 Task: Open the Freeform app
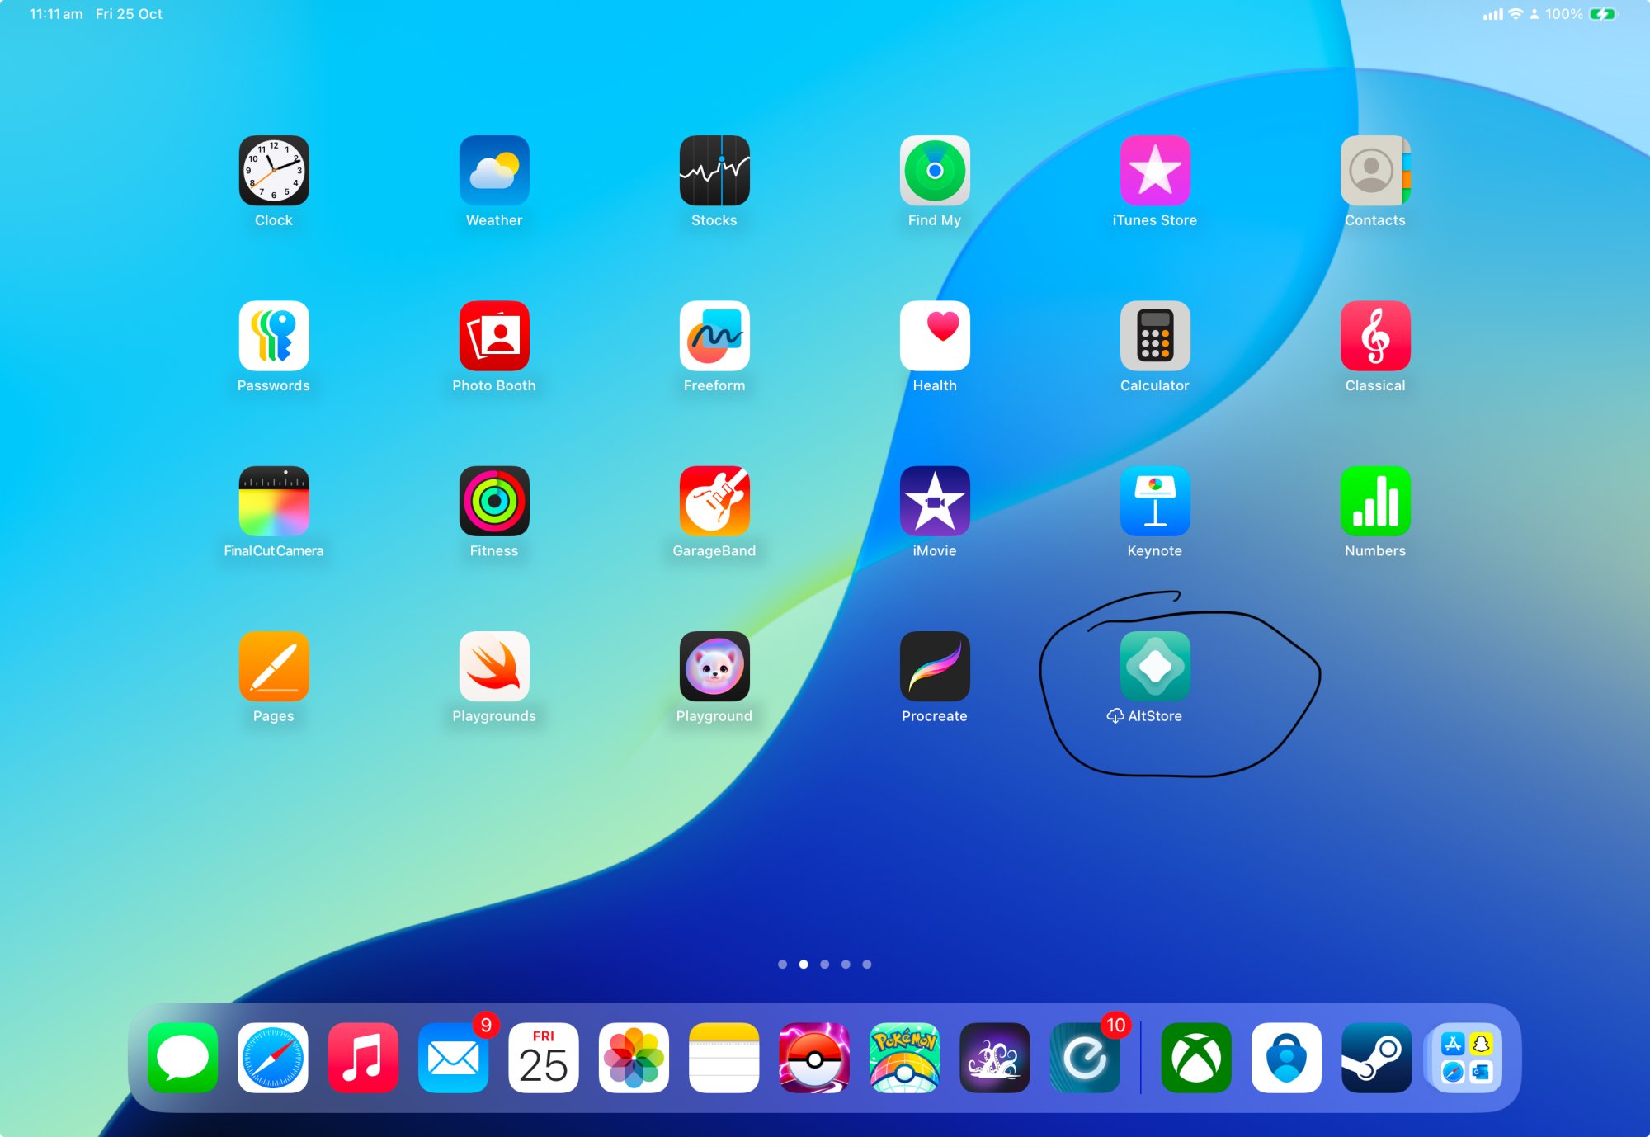tap(714, 336)
